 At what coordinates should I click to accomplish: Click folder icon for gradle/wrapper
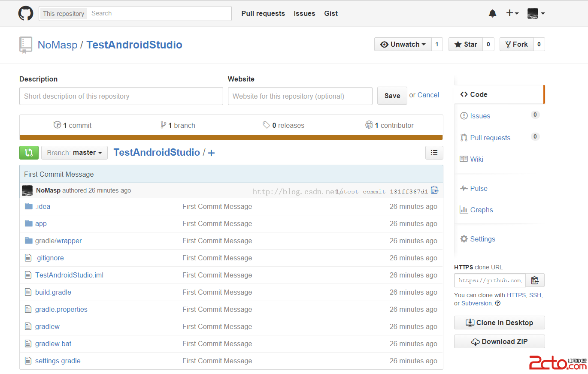click(x=29, y=241)
